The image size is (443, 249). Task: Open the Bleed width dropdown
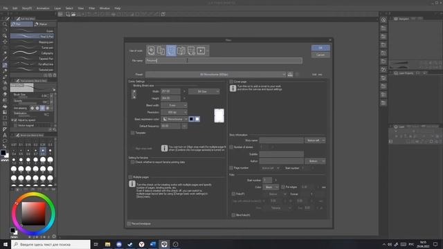[x=174, y=105]
